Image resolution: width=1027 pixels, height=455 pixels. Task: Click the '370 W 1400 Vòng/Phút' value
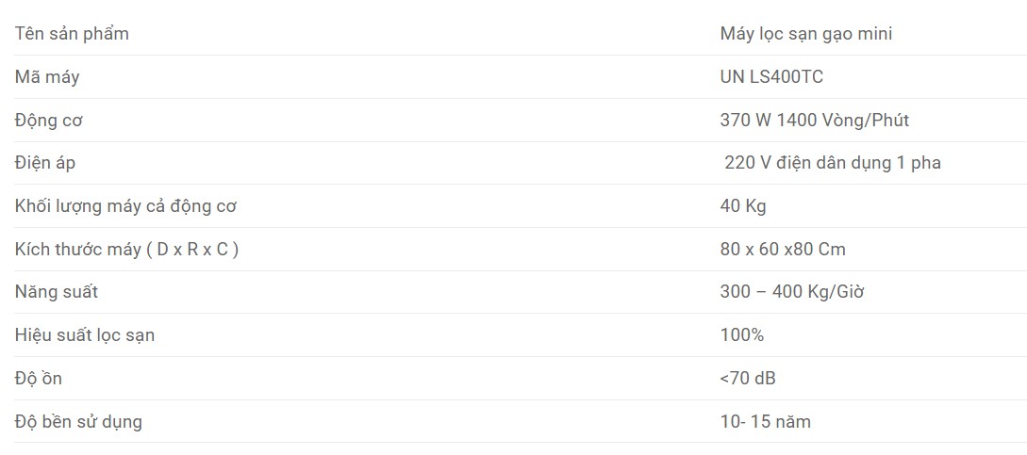click(814, 121)
